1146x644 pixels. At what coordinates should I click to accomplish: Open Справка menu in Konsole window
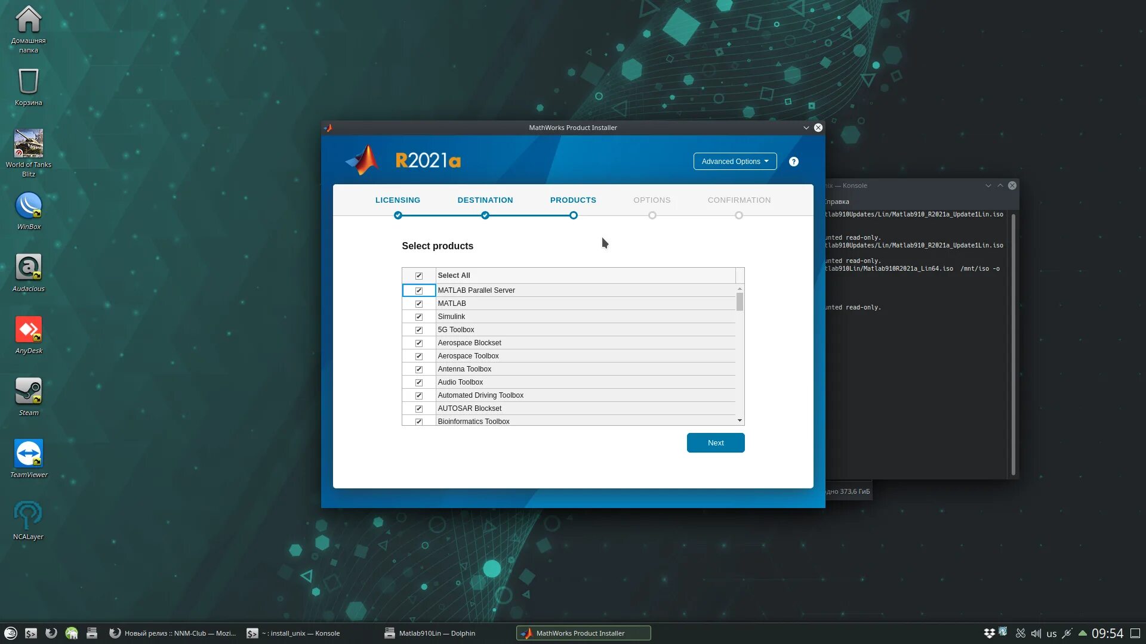point(837,202)
